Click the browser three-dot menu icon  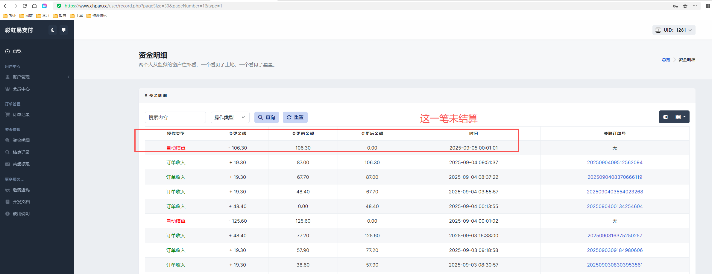695,6
